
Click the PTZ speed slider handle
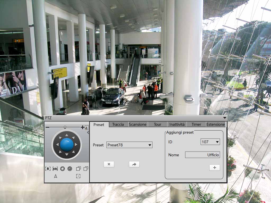tap(65, 127)
